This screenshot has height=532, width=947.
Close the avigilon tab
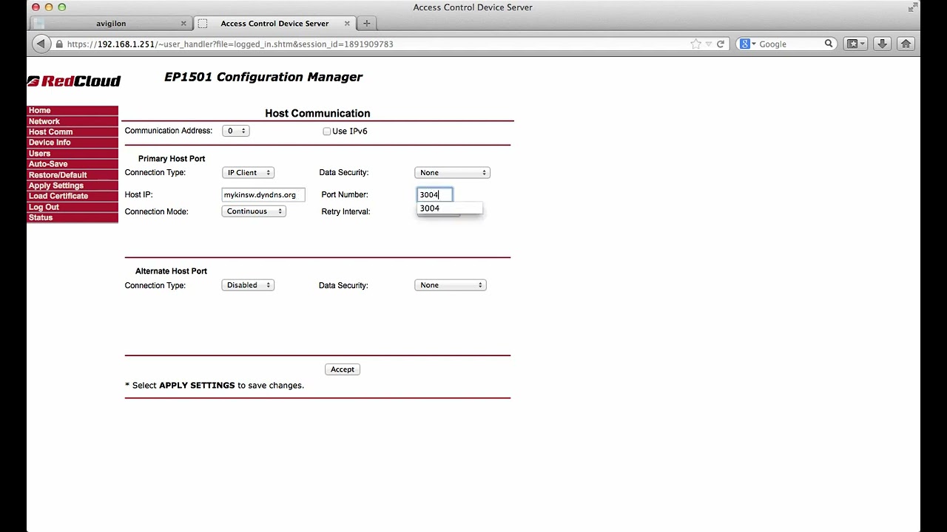pyautogui.click(x=183, y=24)
